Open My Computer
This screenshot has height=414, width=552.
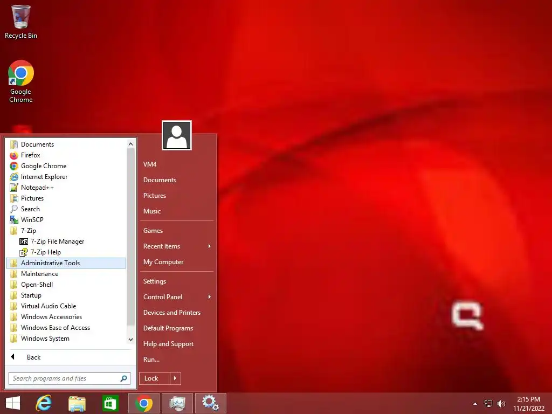[177, 262]
